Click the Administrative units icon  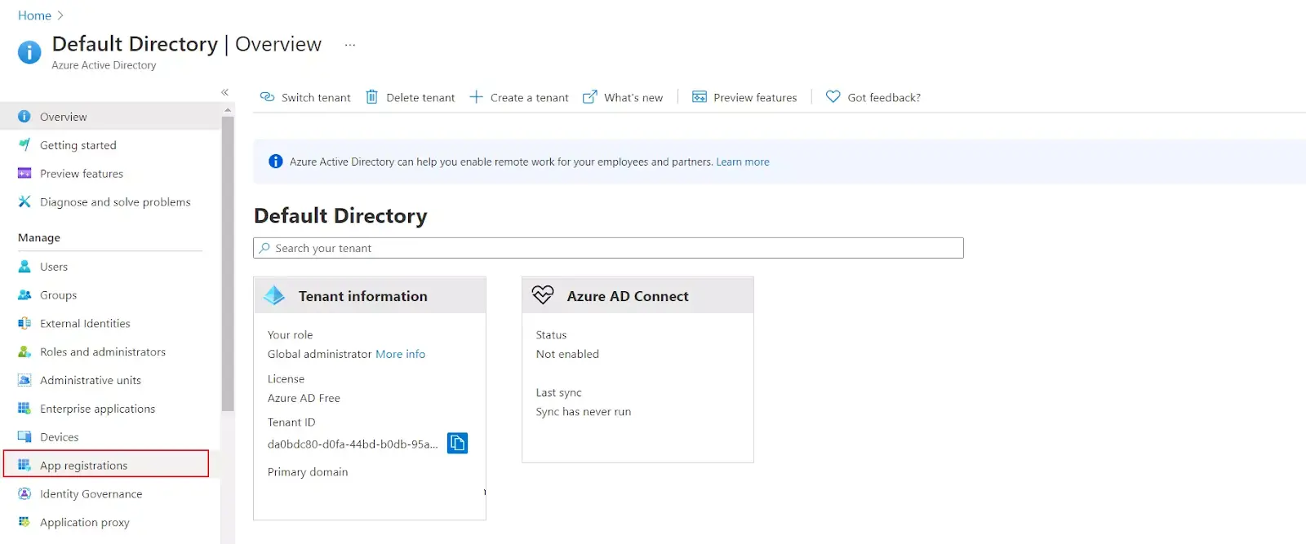click(x=24, y=380)
